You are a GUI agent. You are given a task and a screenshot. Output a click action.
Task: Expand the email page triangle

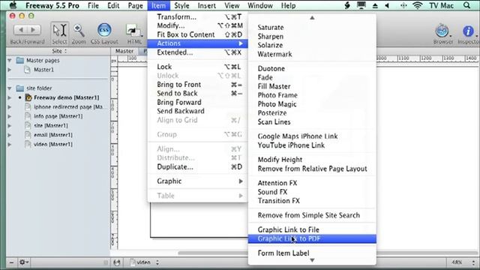click(x=10, y=135)
